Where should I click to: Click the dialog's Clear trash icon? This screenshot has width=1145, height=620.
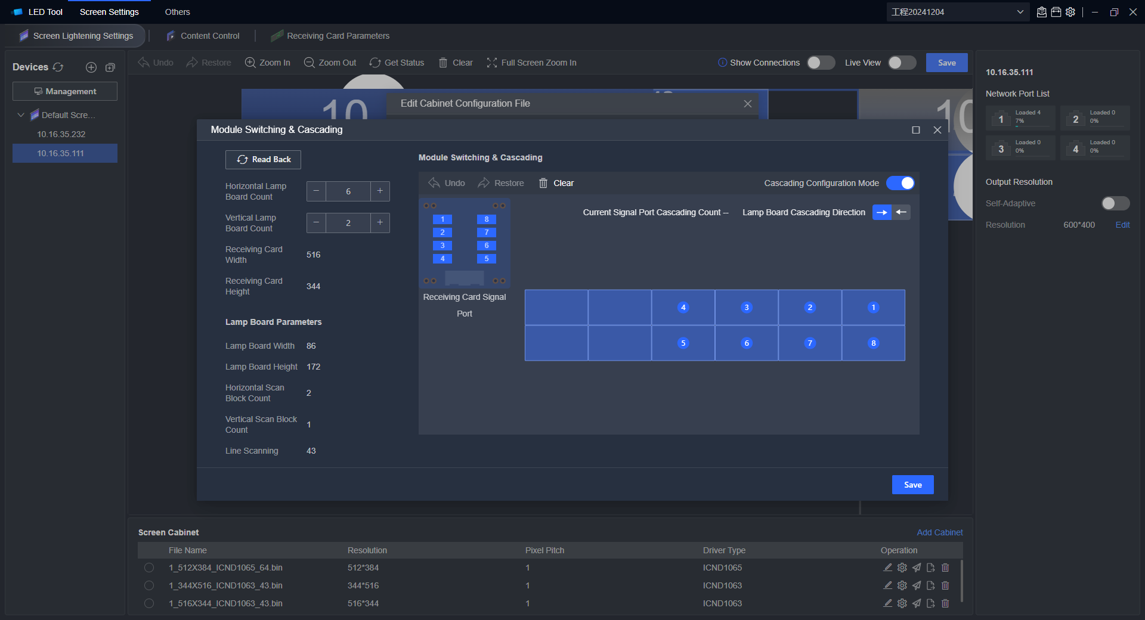click(x=543, y=183)
